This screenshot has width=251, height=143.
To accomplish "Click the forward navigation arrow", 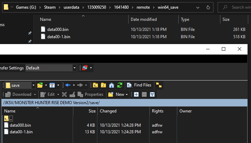I will [80, 85].
